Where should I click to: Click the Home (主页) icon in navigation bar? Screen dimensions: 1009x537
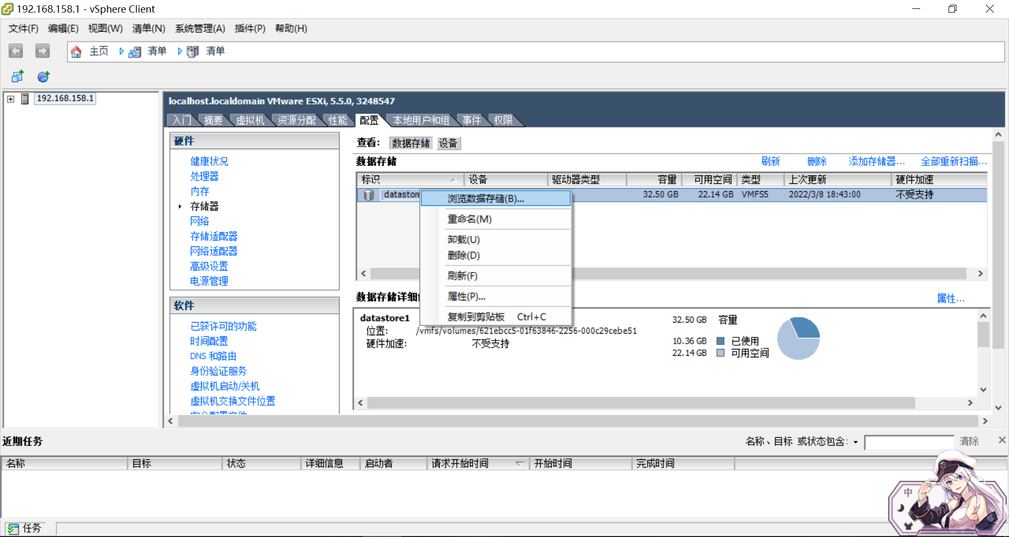[76, 51]
